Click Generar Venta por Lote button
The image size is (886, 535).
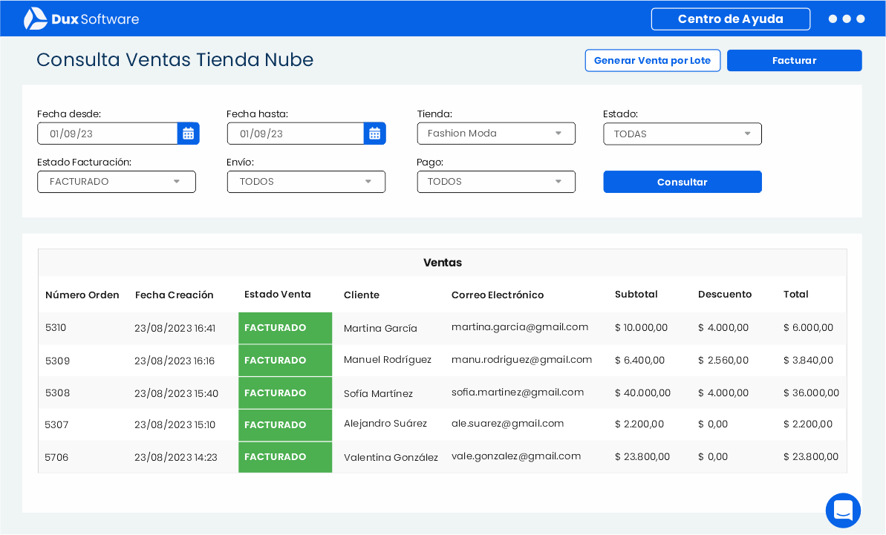tap(653, 60)
